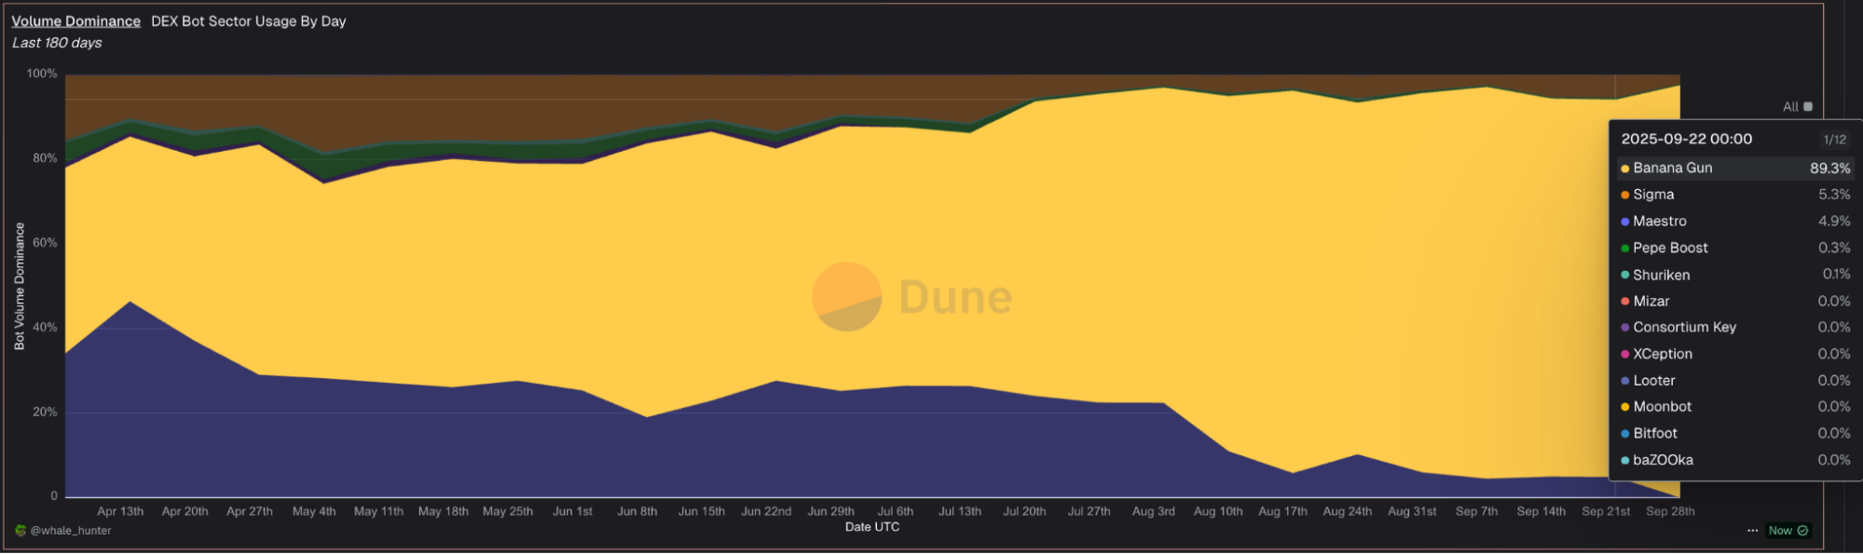Screen dimensions: 1863x554
Task: Click the 0.3% Pepe Boost value
Action: (1834, 249)
